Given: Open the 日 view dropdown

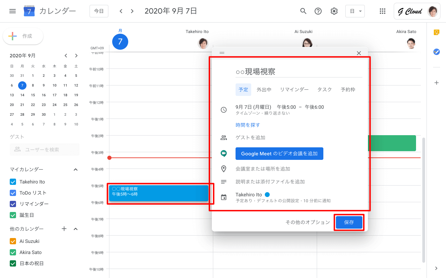Looking at the screenshot, I should coord(355,11).
